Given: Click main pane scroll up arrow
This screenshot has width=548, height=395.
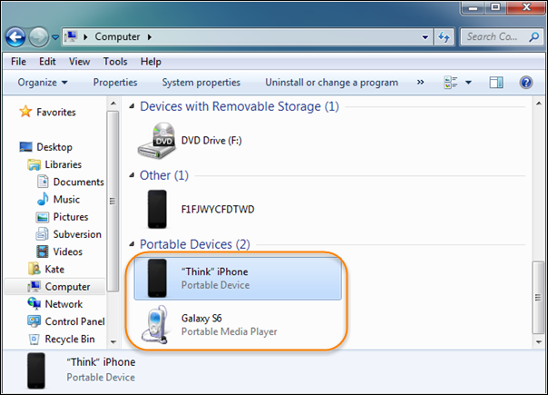Looking at the screenshot, I should coord(538,104).
